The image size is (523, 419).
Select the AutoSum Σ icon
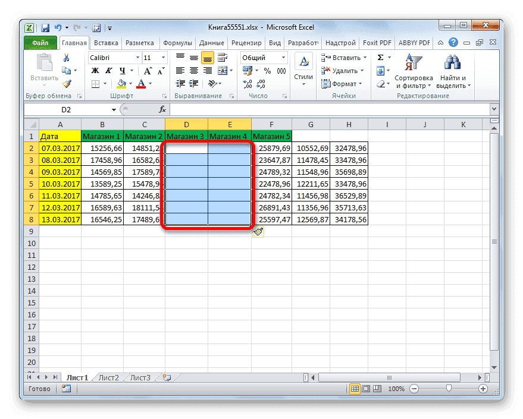pos(379,58)
